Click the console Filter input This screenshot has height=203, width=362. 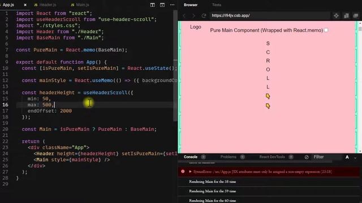pyautogui.click(x=327, y=157)
